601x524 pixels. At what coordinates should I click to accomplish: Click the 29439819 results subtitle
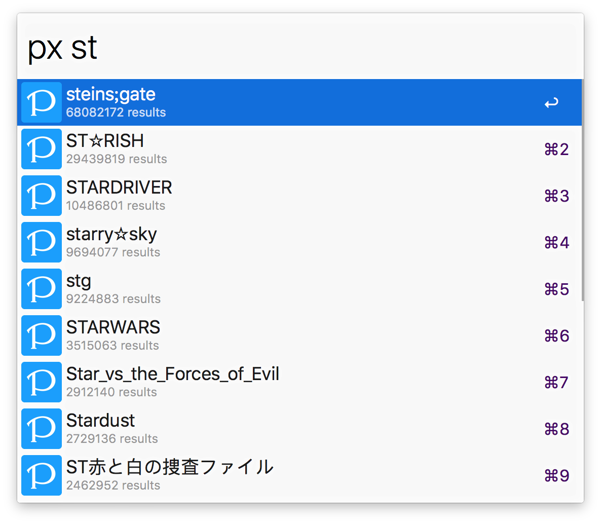(117, 159)
